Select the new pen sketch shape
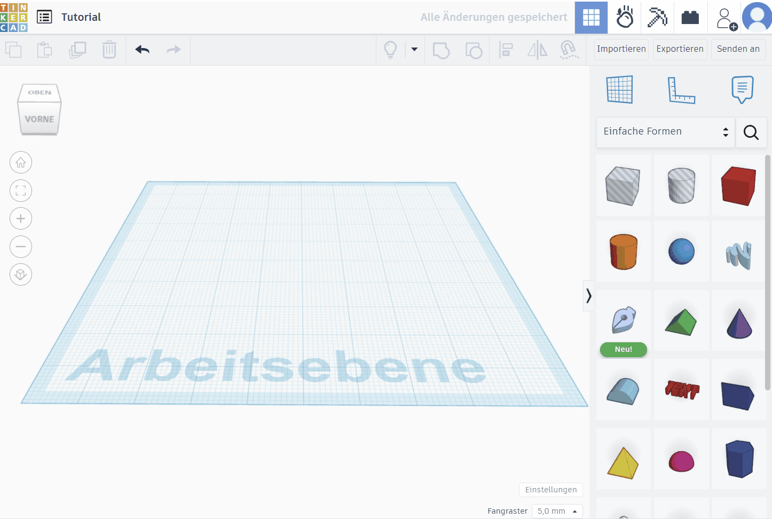Image resolution: width=772 pixels, height=519 pixels. pyautogui.click(x=624, y=320)
